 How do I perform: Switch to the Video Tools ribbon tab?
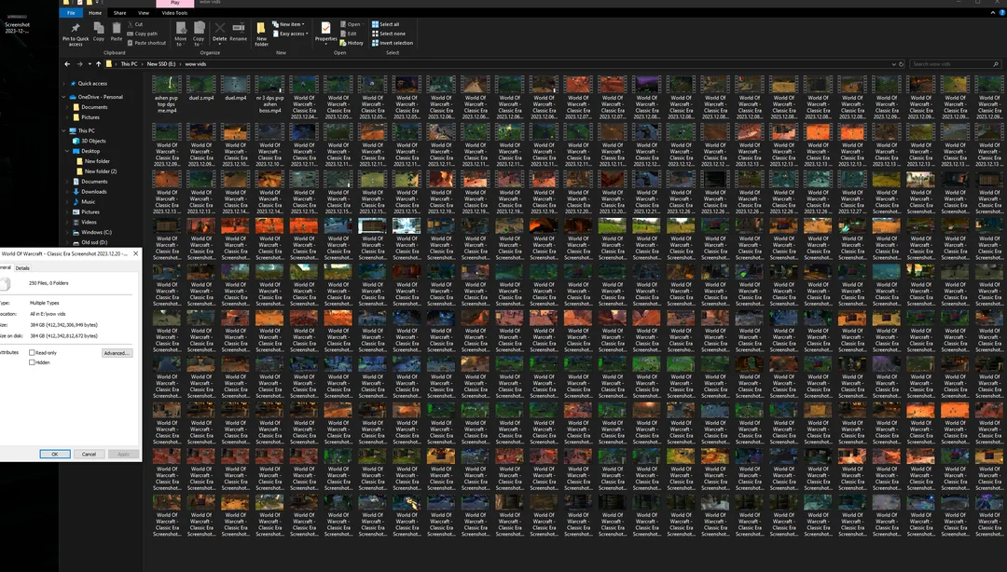[175, 12]
